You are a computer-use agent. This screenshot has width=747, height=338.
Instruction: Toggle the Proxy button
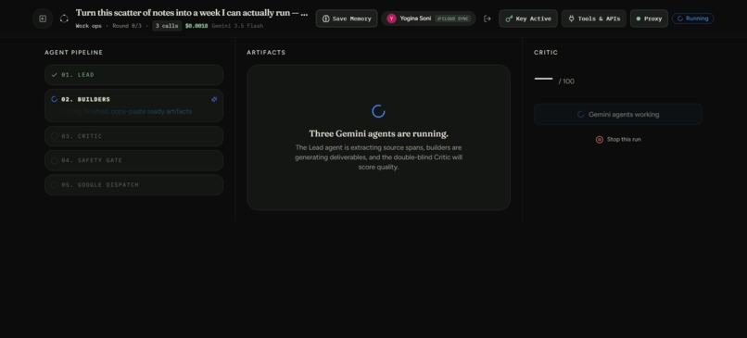click(649, 19)
